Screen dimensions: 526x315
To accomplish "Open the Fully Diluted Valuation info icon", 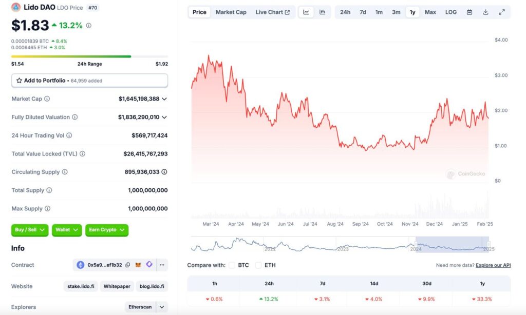I will 75,117.
